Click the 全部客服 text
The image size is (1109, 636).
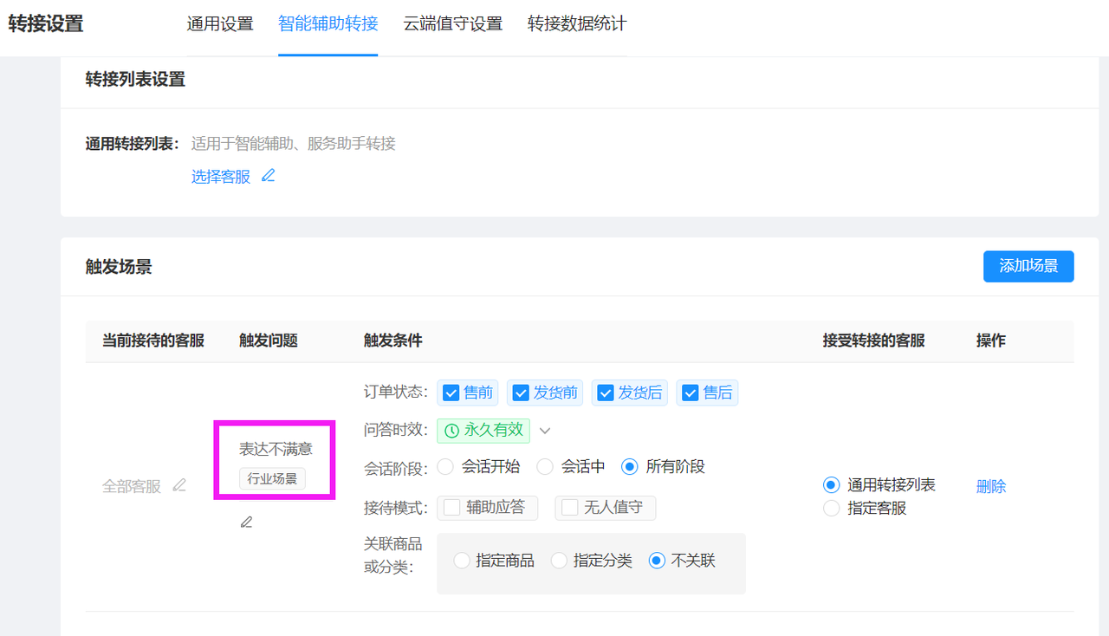pyautogui.click(x=132, y=486)
